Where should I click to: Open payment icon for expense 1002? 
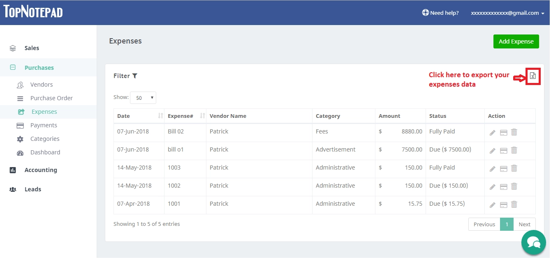click(503, 187)
